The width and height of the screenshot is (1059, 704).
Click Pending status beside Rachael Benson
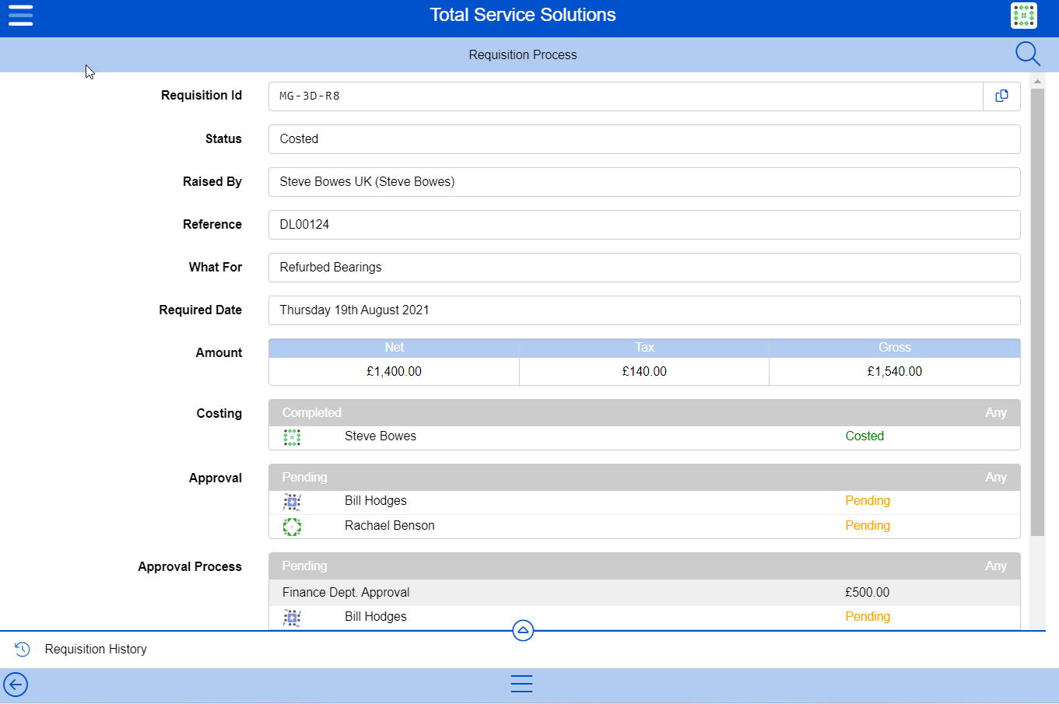[868, 526]
